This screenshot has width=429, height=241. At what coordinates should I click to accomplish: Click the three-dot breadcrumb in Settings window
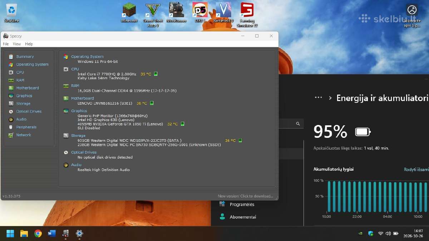tap(319, 98)
